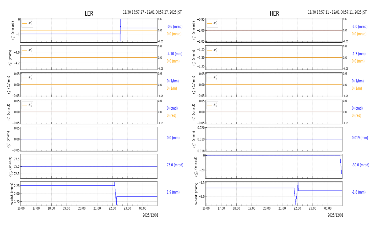Viewport: 370px width, 226px height.
Task: Click the LER r3* (1/hm) axis label
Action: 9,85
